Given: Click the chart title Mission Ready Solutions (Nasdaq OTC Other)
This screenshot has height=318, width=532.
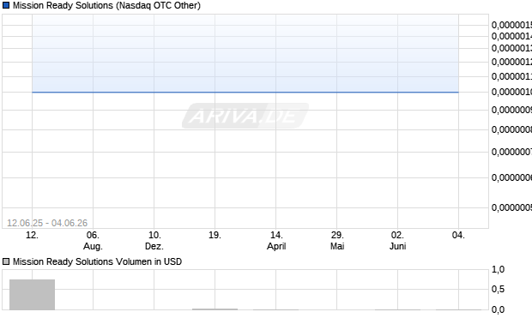Looking at the screenshot, I should (x=106, y=5).
